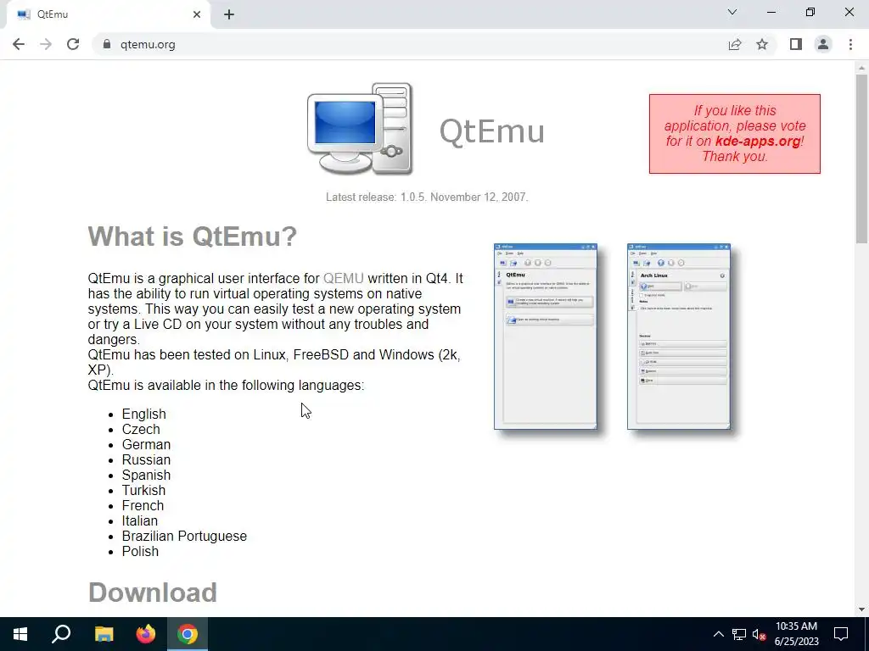869x651 pixels.
Task: Show hidden system tray icons
Action: coord(718,634)
